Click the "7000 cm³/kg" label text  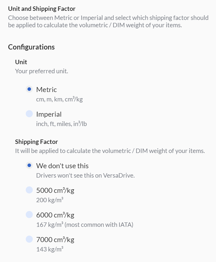coord(55,239)
